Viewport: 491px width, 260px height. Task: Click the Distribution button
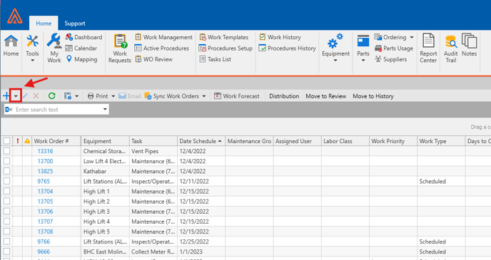coord(284,96)
